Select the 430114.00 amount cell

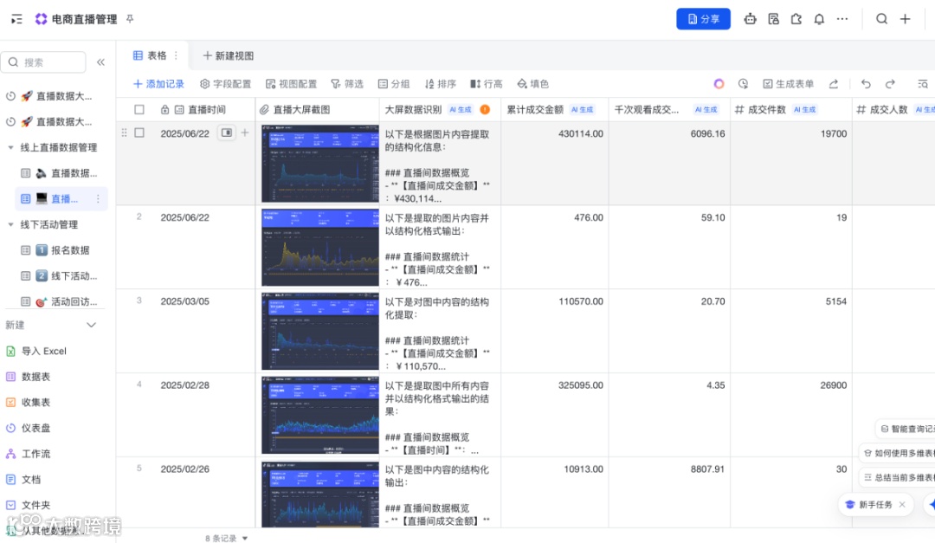coord(555,164)
